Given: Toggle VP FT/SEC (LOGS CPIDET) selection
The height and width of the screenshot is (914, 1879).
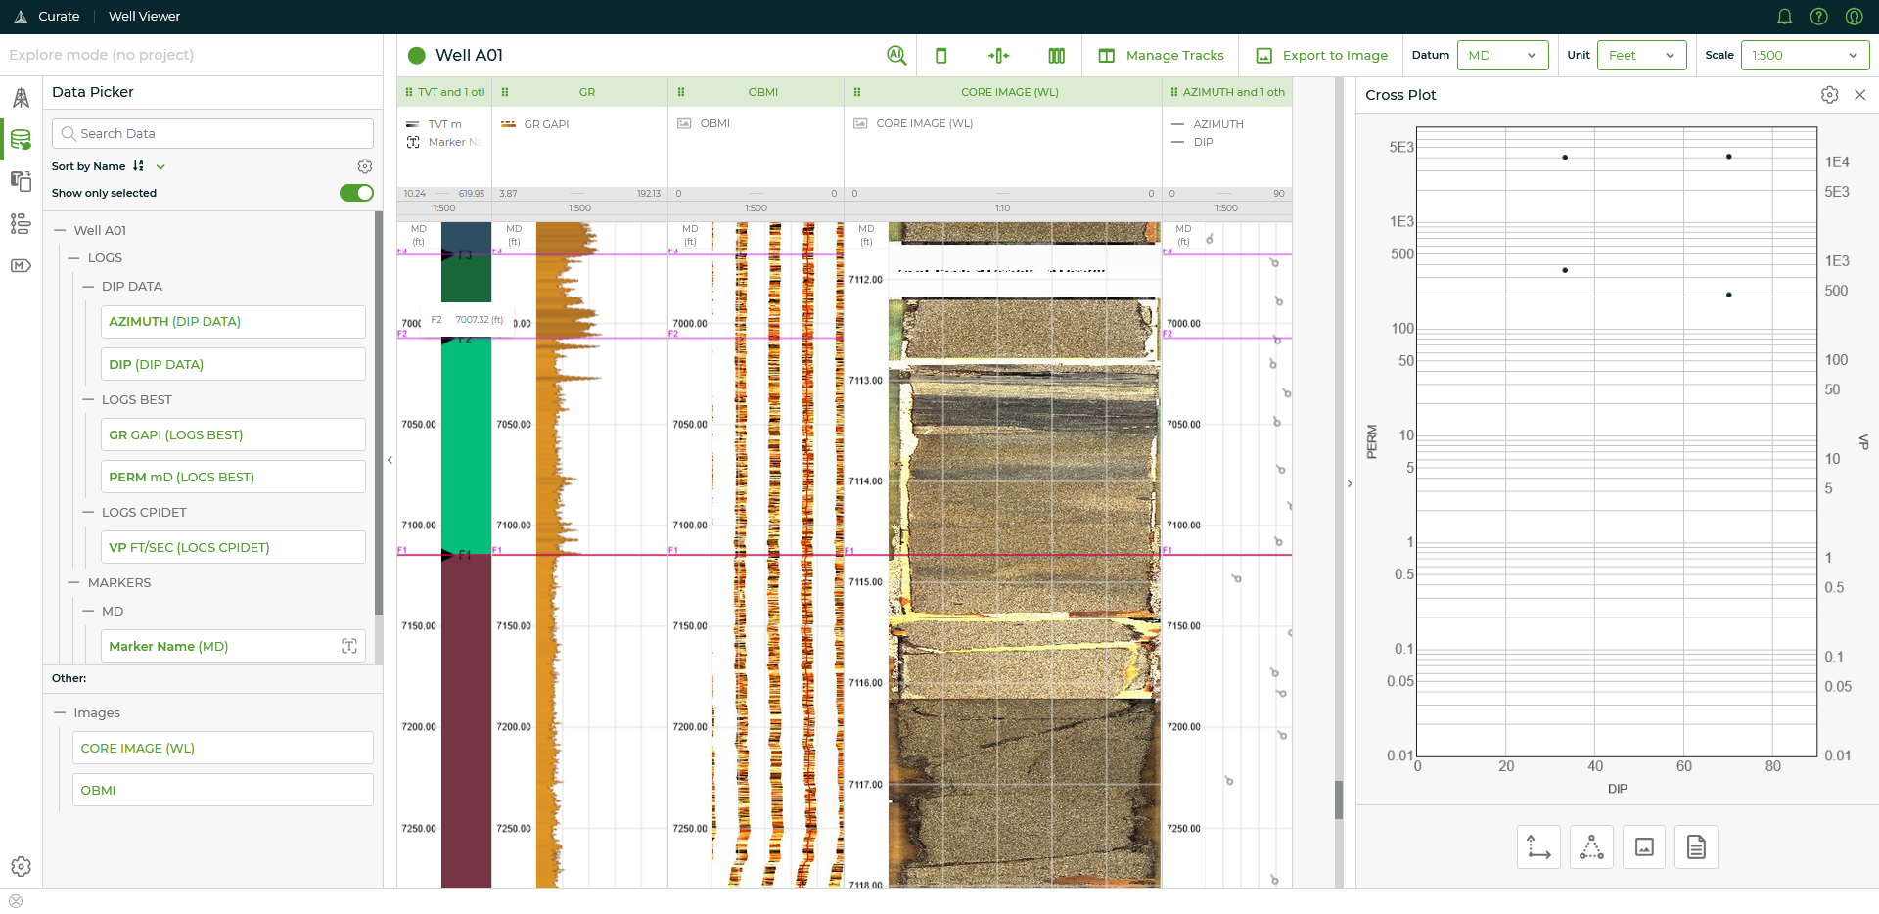Looking at the screenshot, I should point(233,547).
